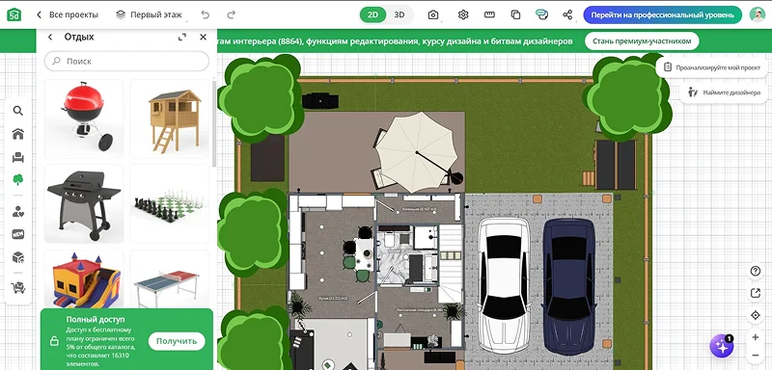This screenshot has height=370, width=772.
Task: Open the house construction category icon
Action: 18,134
